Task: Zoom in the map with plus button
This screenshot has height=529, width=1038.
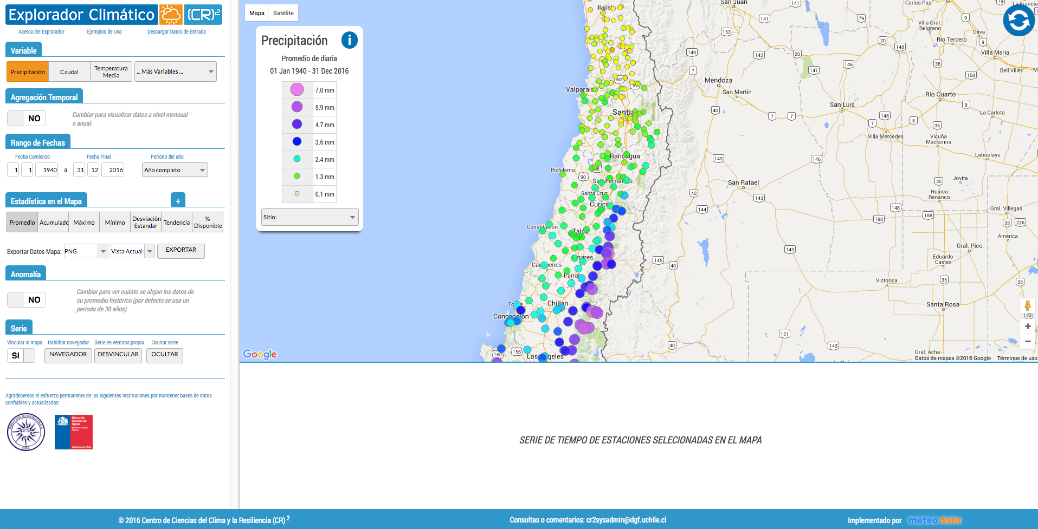Action: coord(1027,326)
